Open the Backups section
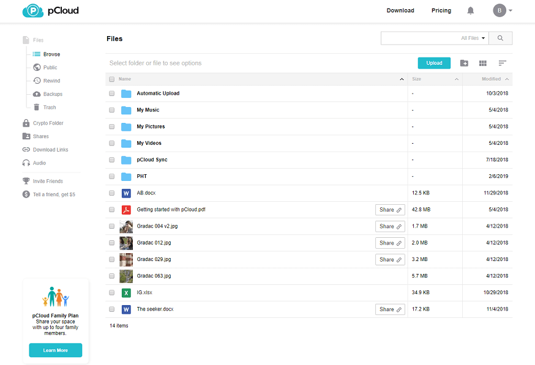Image resolution: width=535 pixels, height=365 pixels. click(51, 94)
